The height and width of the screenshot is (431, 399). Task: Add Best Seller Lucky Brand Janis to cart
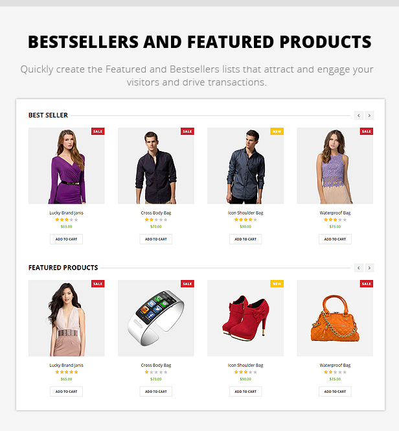(x=66, y=239)
